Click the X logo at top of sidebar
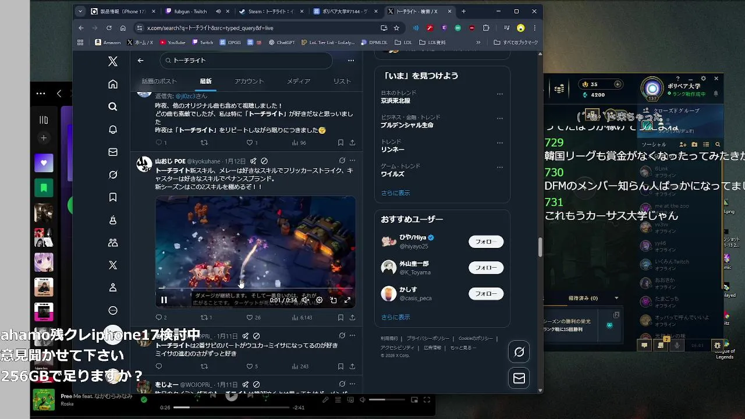 [x=113, y=61]
